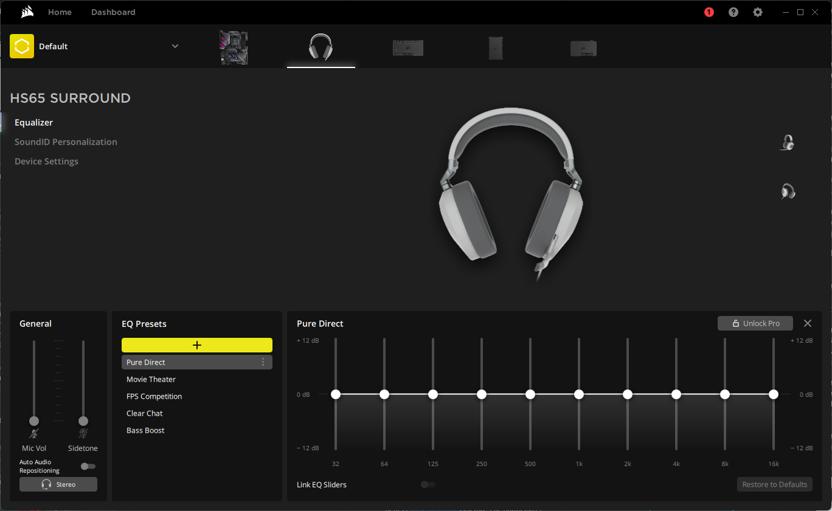Click the EQ Presets panel heading
The height and width of the screenshot is (511, 832).
[144, 323]
